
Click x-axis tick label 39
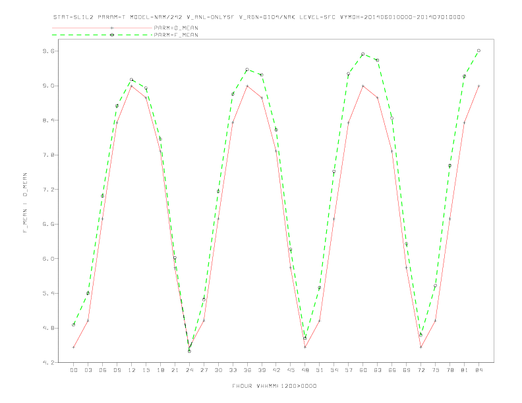coord(262,370)
